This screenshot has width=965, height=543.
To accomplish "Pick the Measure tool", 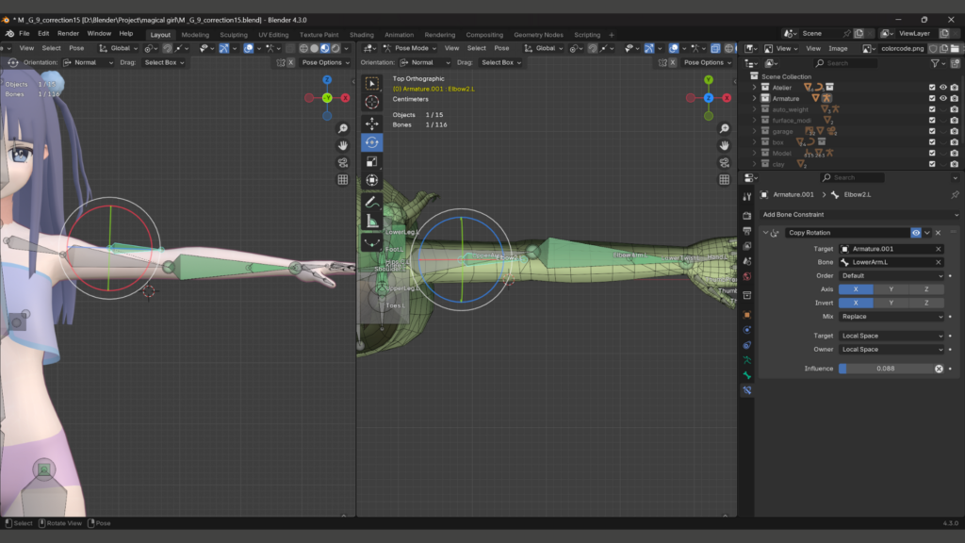I will 372,222.
